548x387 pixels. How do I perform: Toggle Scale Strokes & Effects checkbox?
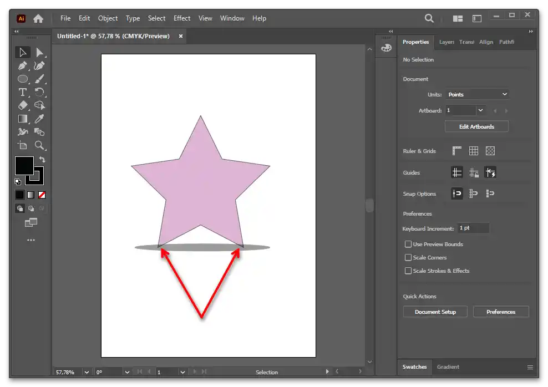408,271
